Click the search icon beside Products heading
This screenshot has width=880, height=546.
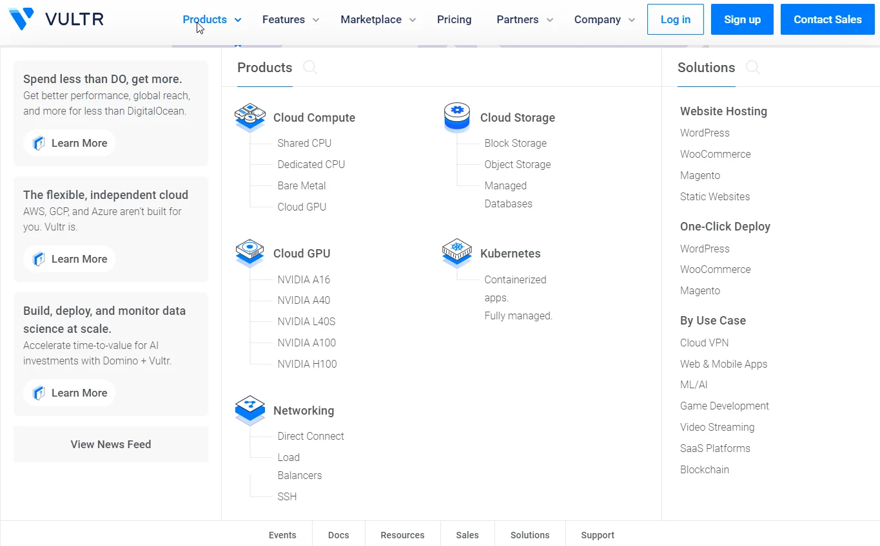click(310, 68)
